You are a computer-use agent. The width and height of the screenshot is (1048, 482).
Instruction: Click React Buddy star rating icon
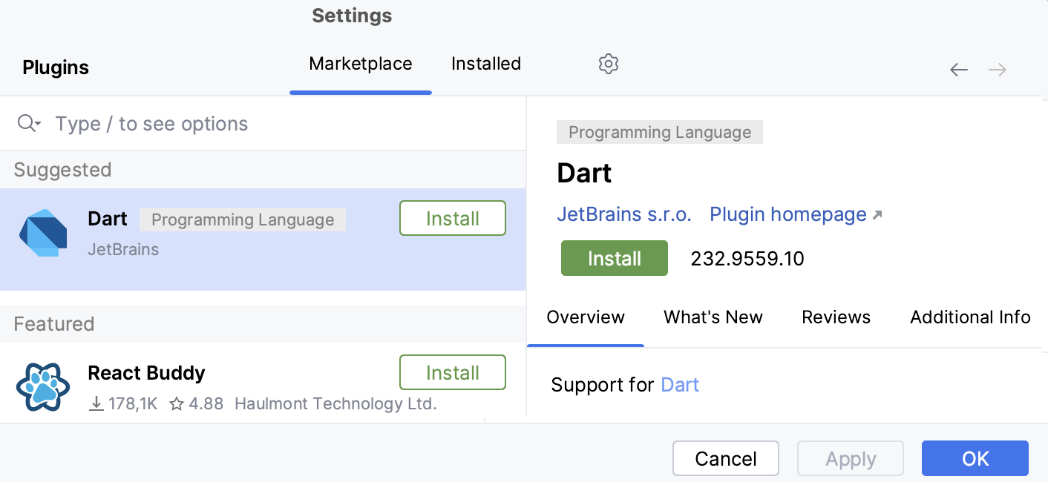pyautogui.click(x=177, y=404)
